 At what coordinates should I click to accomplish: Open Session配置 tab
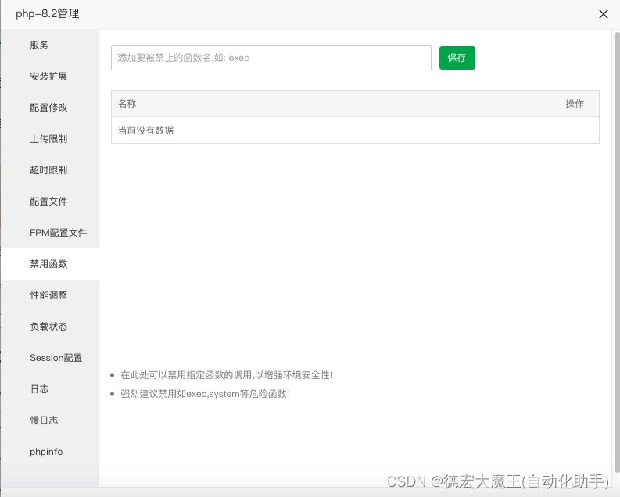coord(56,358)
